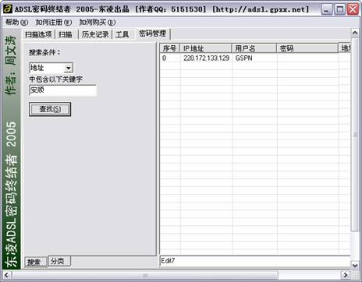Image resolution: width=362 pixels, height=282 pixels.
Task: Click the Edit7 text field
Action: pos(255,261)
